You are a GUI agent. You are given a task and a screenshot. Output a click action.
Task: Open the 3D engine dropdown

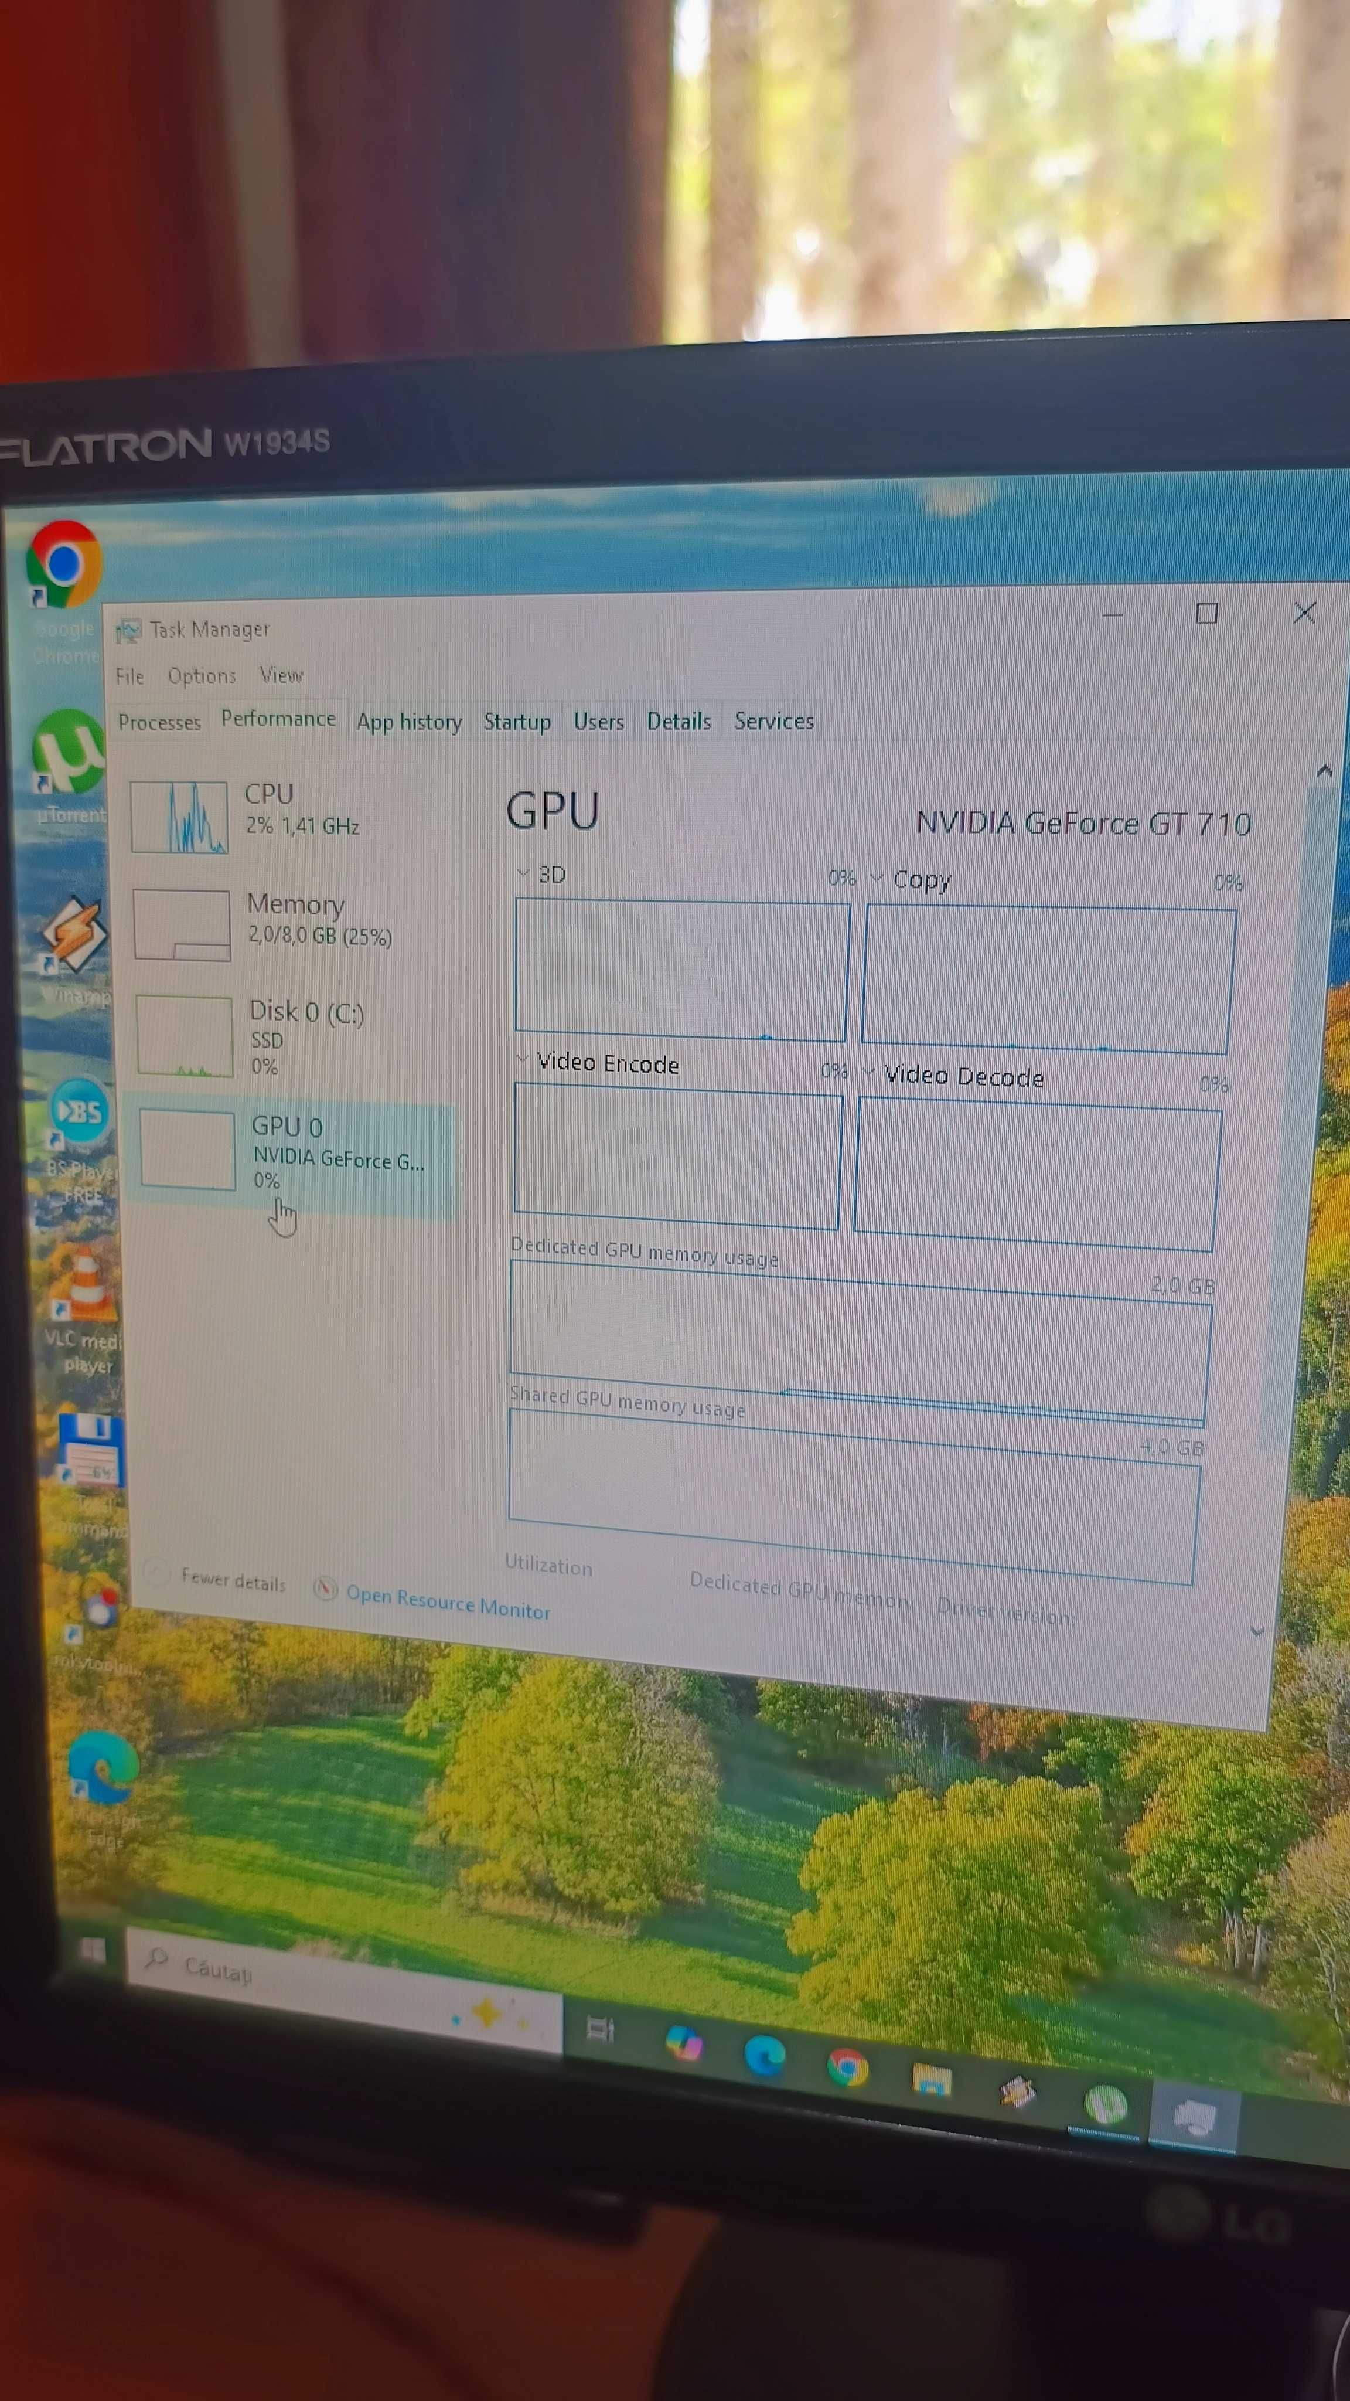(523, 872)
